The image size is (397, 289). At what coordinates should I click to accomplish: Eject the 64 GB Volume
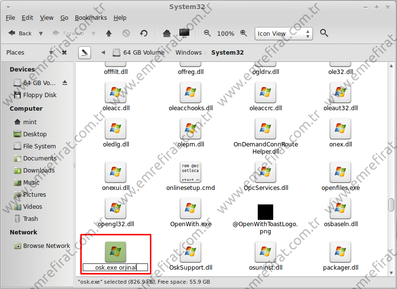(65, 83)
